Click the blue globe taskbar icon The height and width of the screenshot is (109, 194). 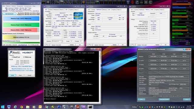click(59, 107)
